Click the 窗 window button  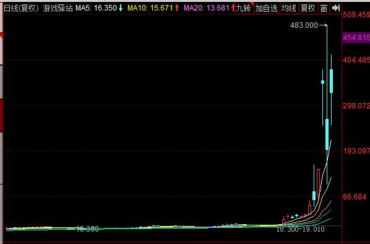click(x=324, y=8)
